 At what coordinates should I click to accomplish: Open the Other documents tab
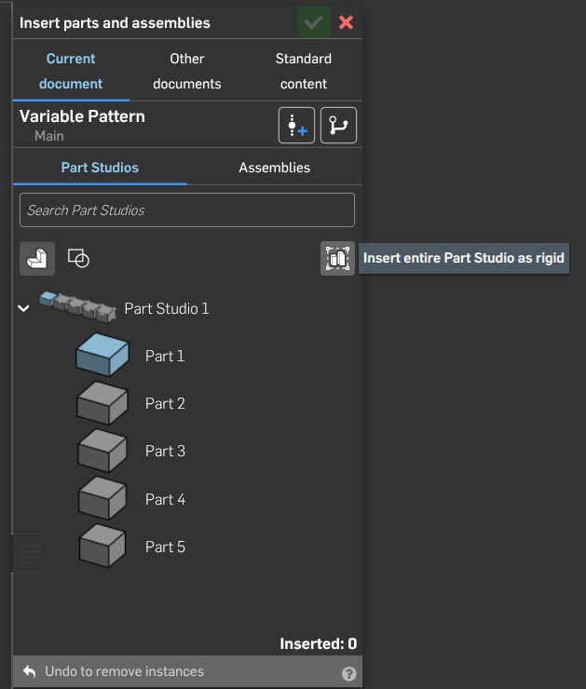click(x=187, y=71)
